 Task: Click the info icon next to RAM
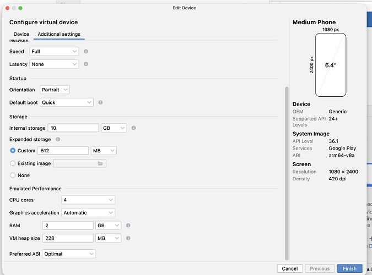pyautogui.click(x=128, y=226)
